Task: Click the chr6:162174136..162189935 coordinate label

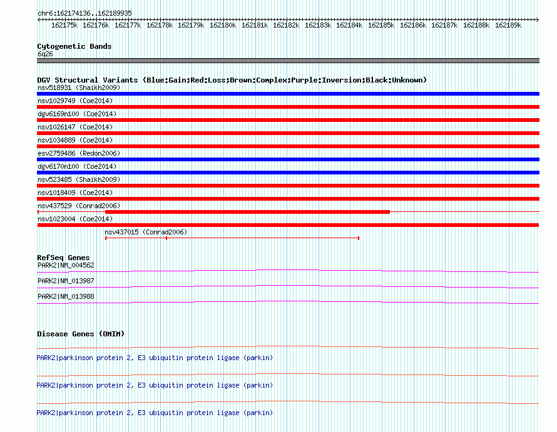Action: pos(84,13)
